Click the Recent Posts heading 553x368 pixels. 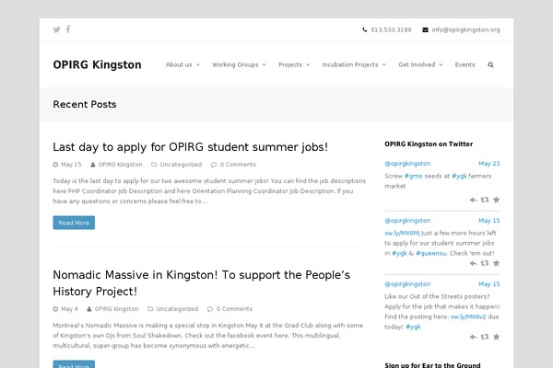(85, 104)
